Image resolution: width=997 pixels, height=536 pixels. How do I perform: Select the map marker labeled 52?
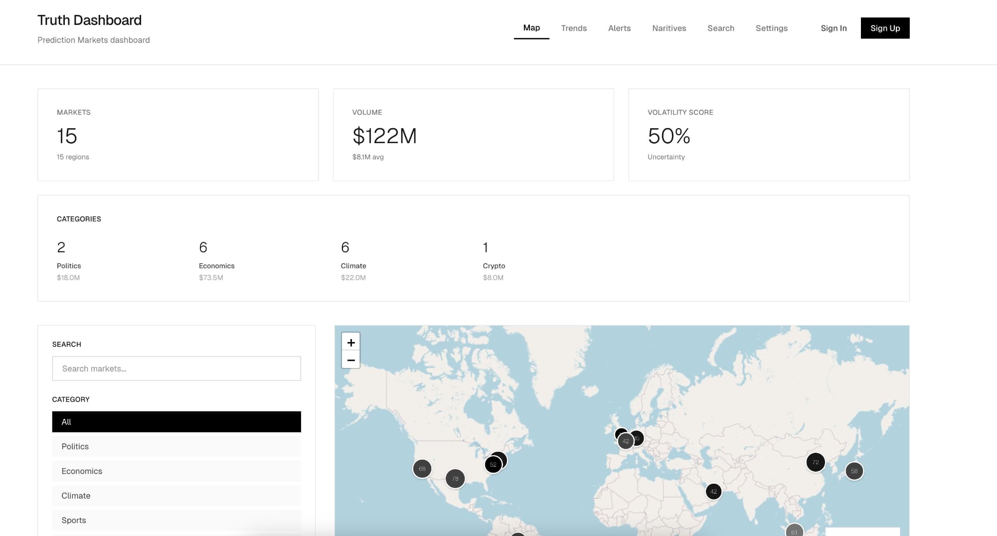[493, 465]
